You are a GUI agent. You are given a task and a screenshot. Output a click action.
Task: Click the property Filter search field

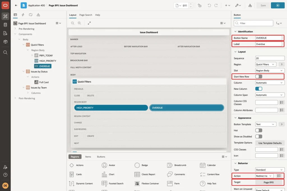[253, 23]
